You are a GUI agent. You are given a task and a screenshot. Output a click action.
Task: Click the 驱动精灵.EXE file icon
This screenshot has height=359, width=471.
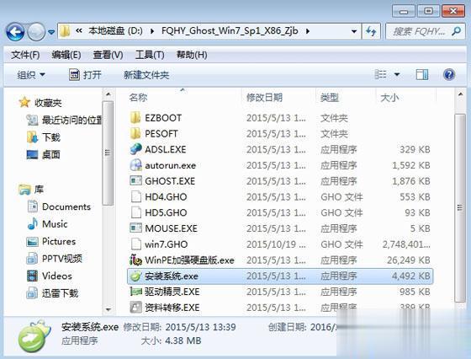pos(135,292)
